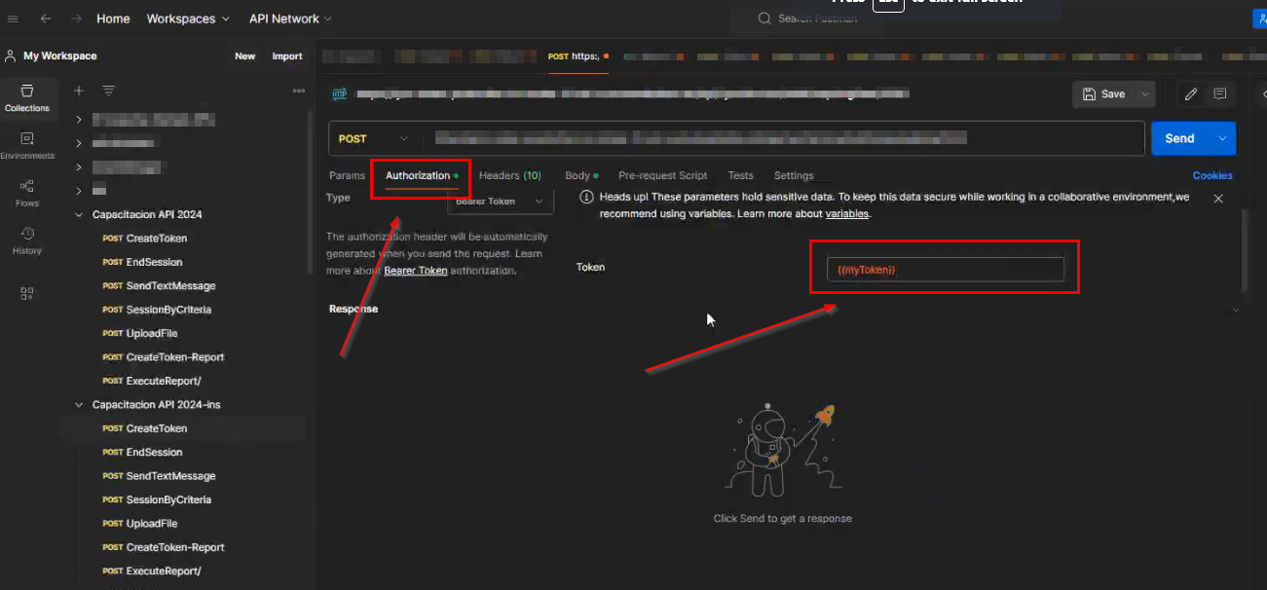The width and height of the screenshot is (1267, 590).
Task: Create a new collection with plus icon
Action: pyautogui.click(x=79, y=91)
